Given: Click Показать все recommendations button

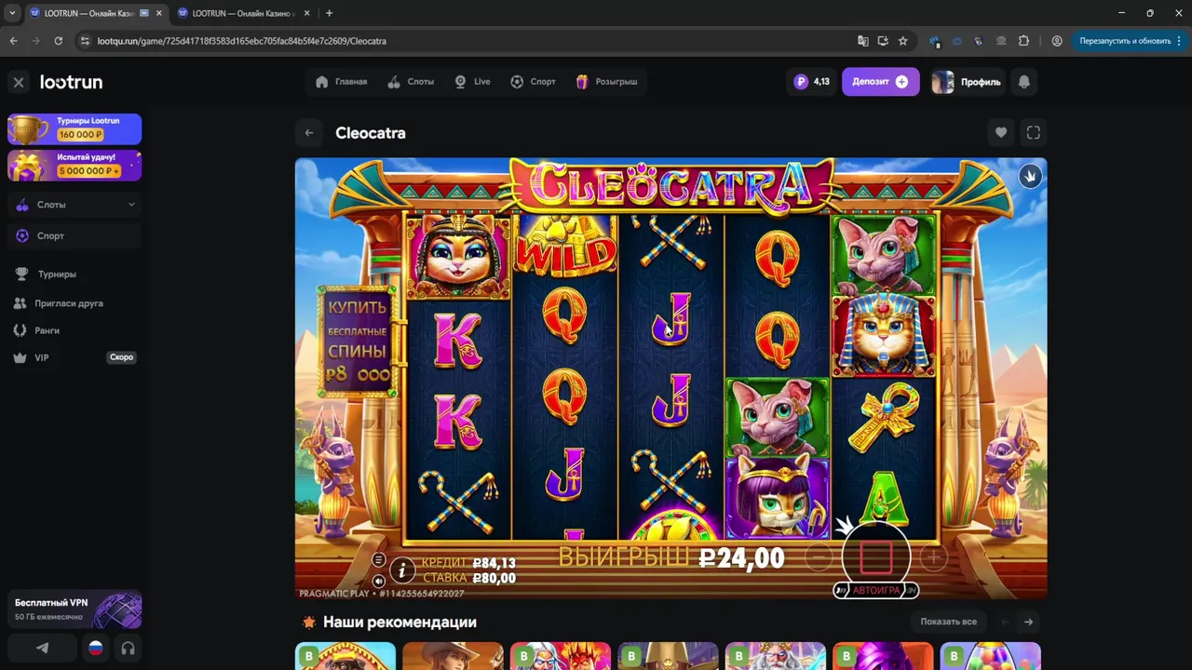Looking at the screenshot, I should [948, 622].
